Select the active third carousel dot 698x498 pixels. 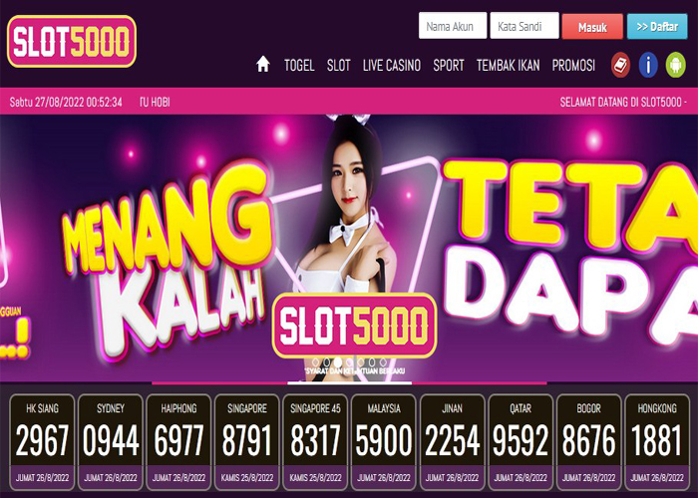[x=338, y=362]
